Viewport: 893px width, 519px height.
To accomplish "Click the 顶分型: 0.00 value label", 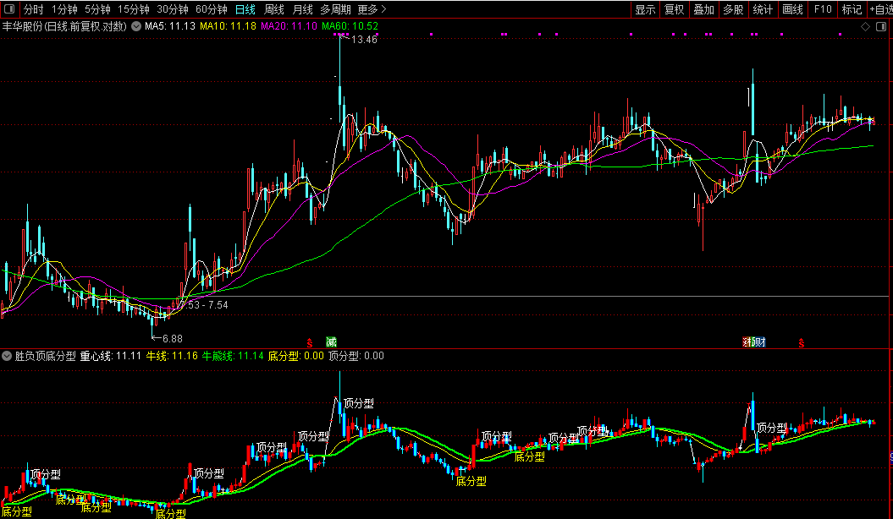I will tap(356, 357).
